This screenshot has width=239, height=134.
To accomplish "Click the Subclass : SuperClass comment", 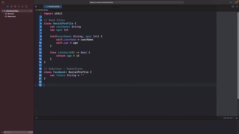I will pyautogui.click(x=63, y=68).
